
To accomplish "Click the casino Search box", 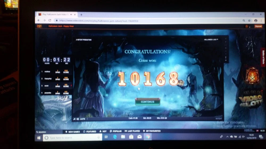I will (49, 132).
